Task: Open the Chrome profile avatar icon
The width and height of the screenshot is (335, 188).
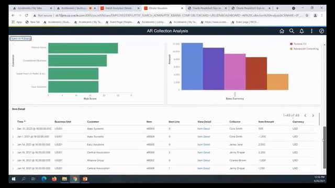Action: (315, 15)
